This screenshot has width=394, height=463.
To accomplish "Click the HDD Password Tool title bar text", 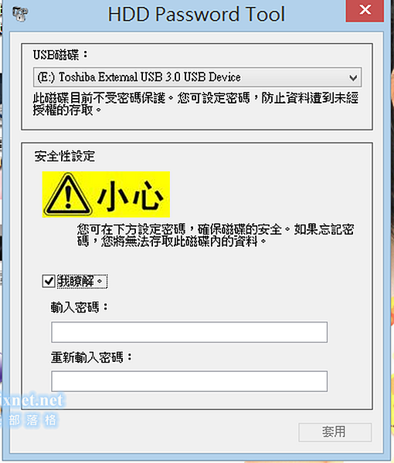I will [196, 14].
